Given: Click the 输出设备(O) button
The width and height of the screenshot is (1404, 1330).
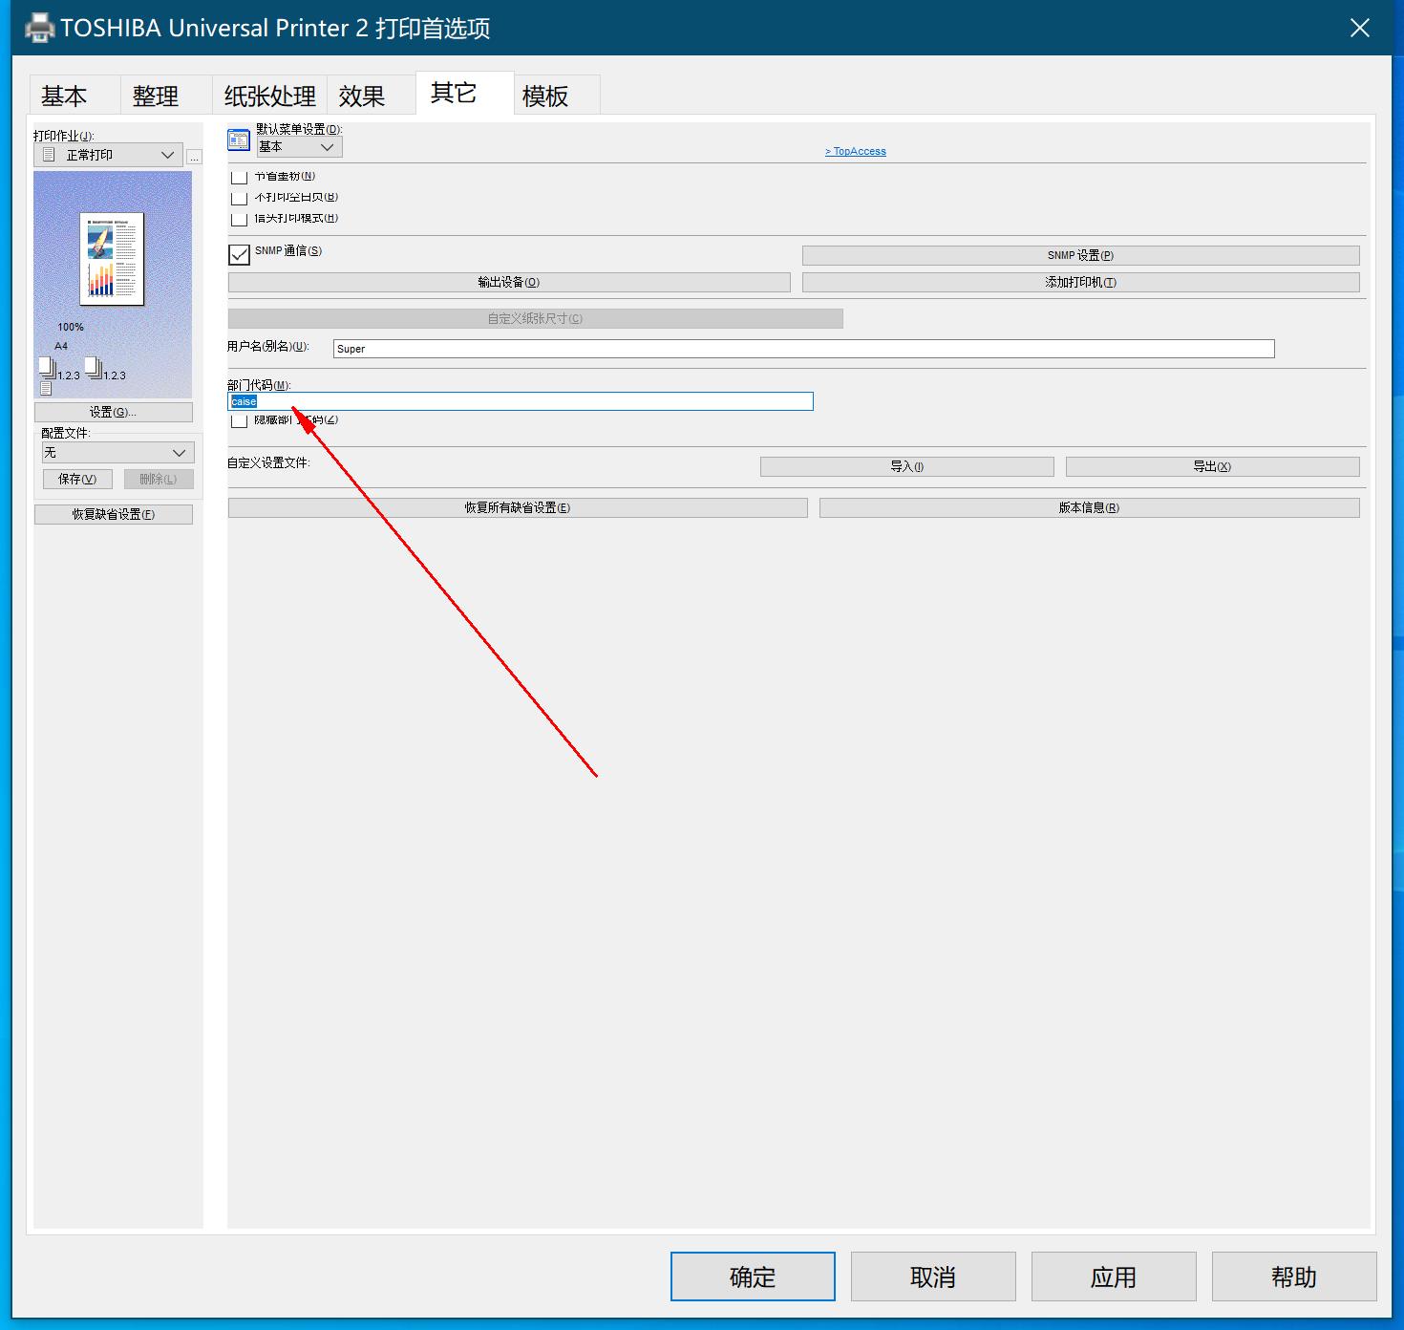Looking at the screenshot, I should pos(509,282).
